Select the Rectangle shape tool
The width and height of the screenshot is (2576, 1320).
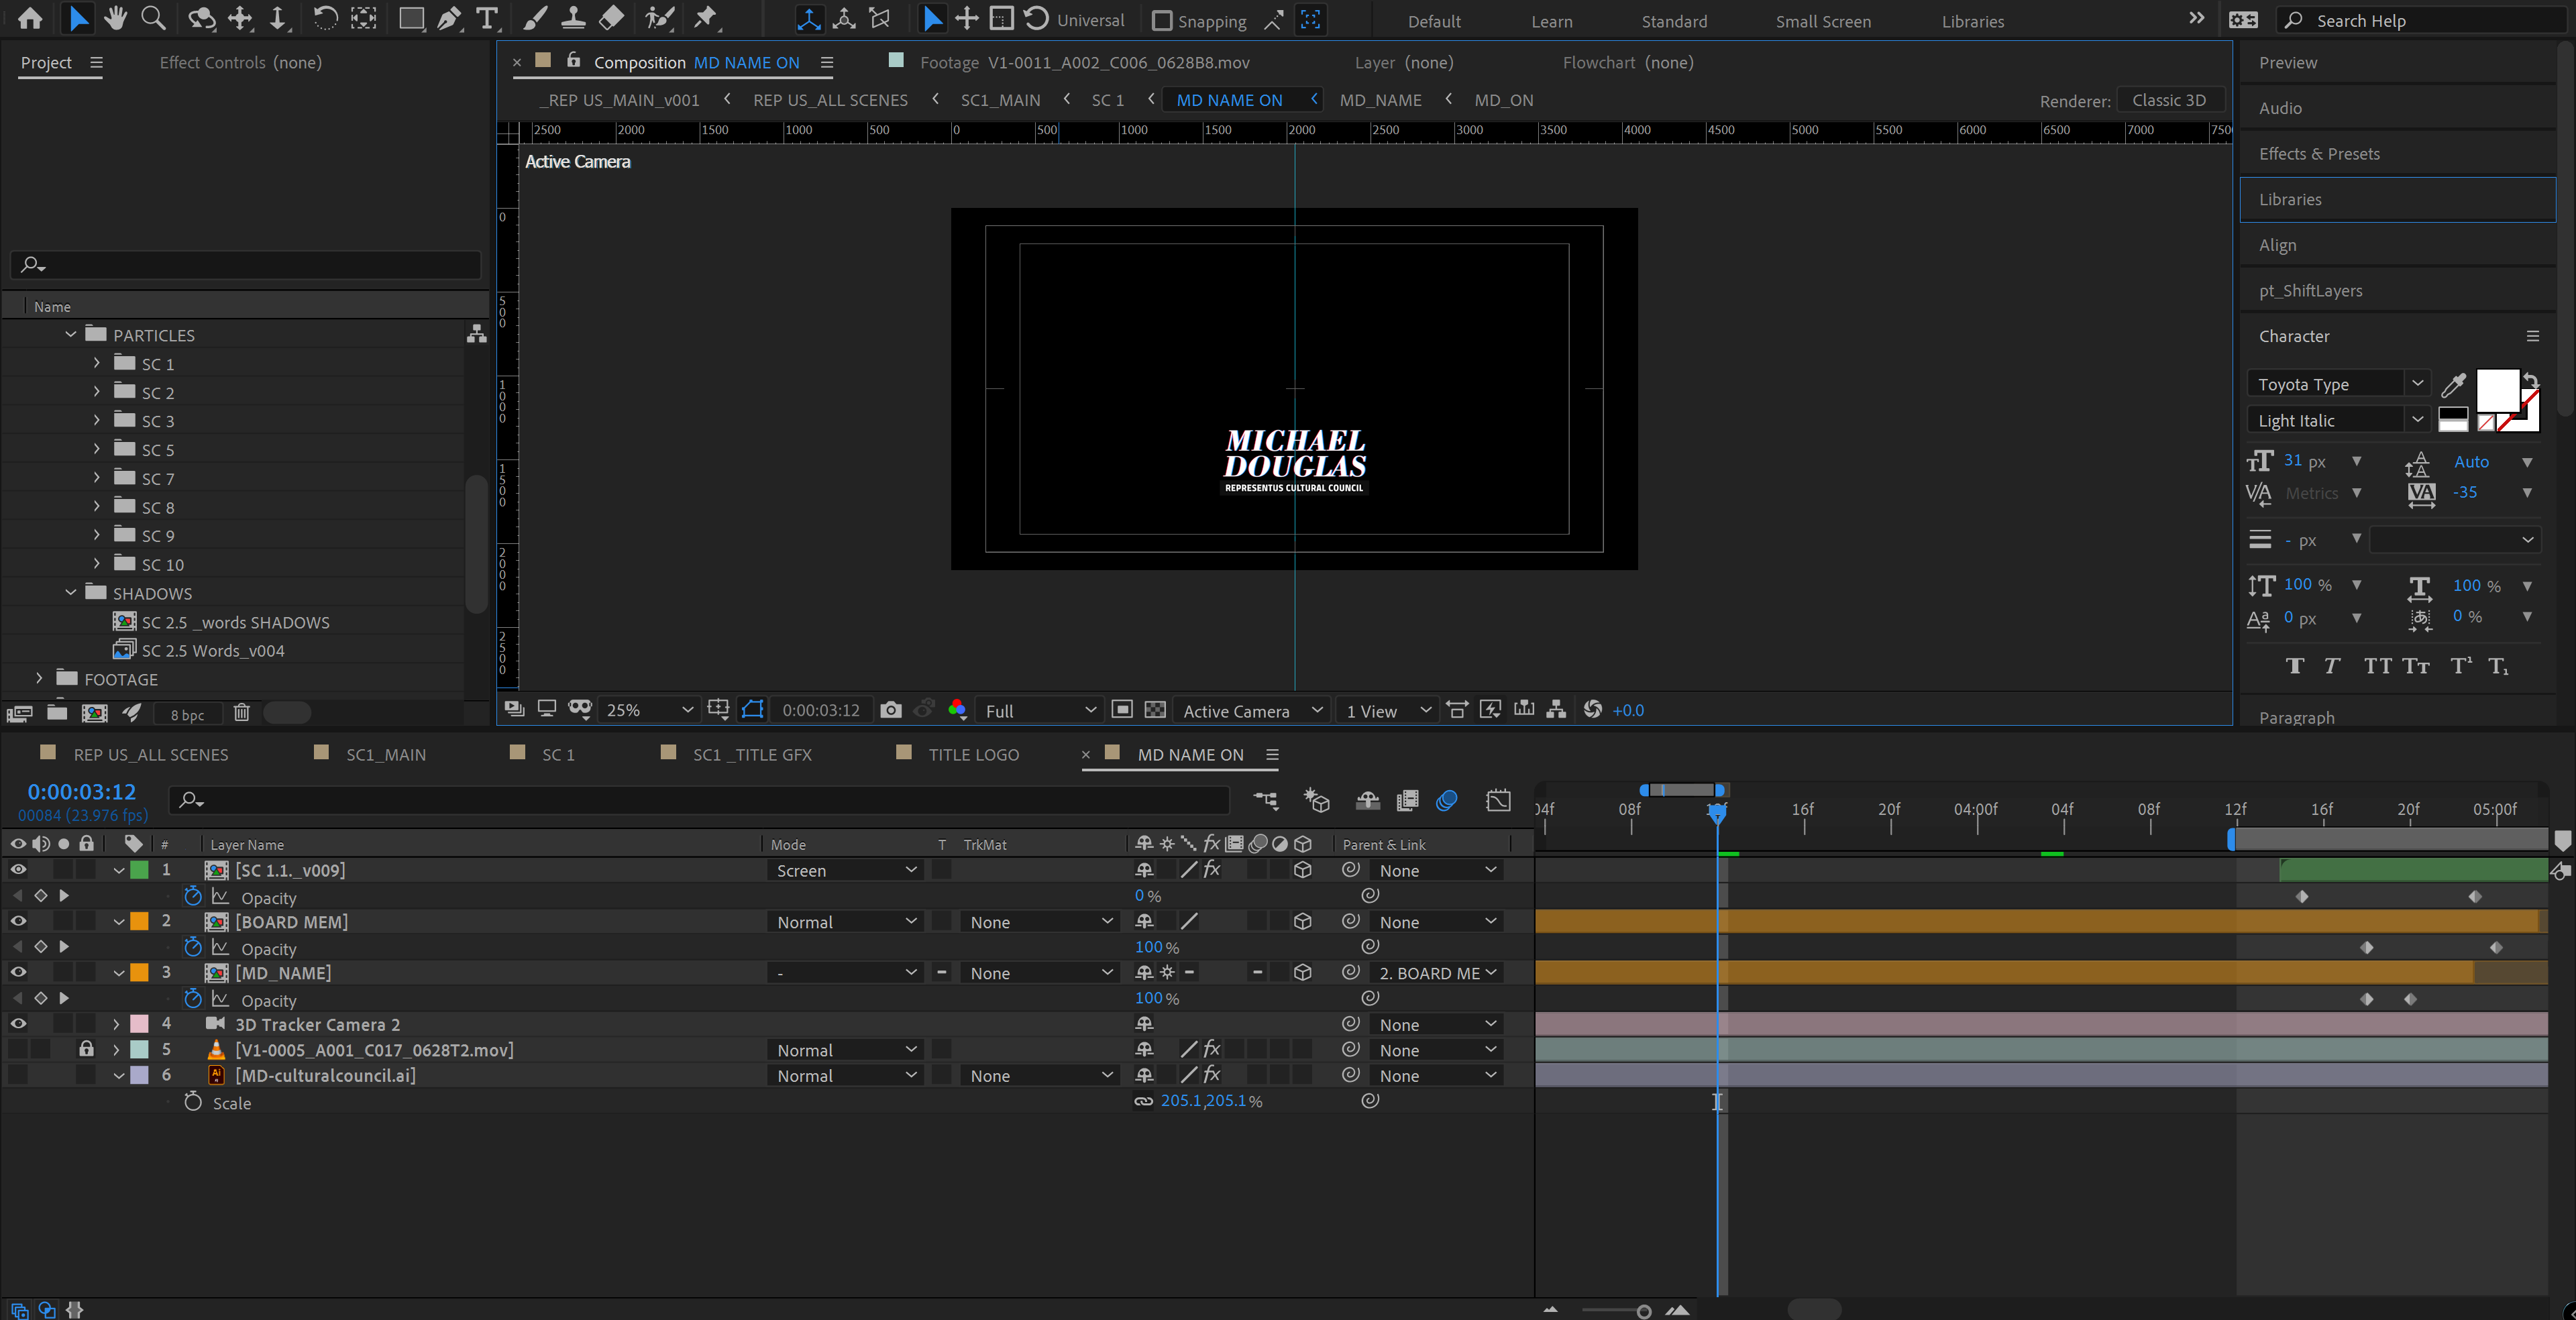(x=410, y=18)
